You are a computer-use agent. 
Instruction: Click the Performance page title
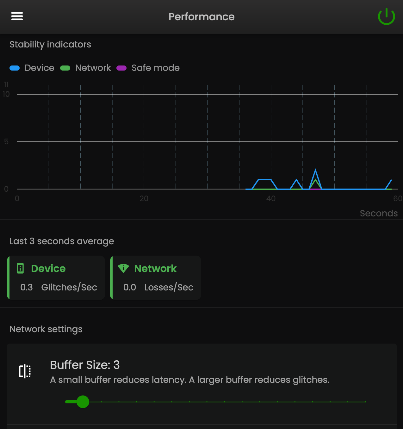coord(201,17)
